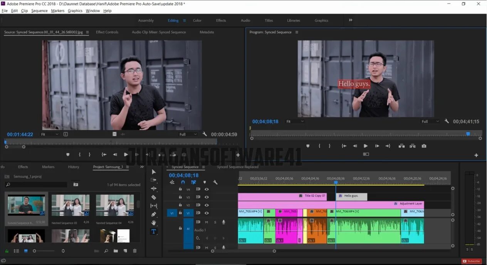Open Program monitor Full resolution dropdown
The height and width of the screenshot is (265, 487).
(x=430, y=121)
